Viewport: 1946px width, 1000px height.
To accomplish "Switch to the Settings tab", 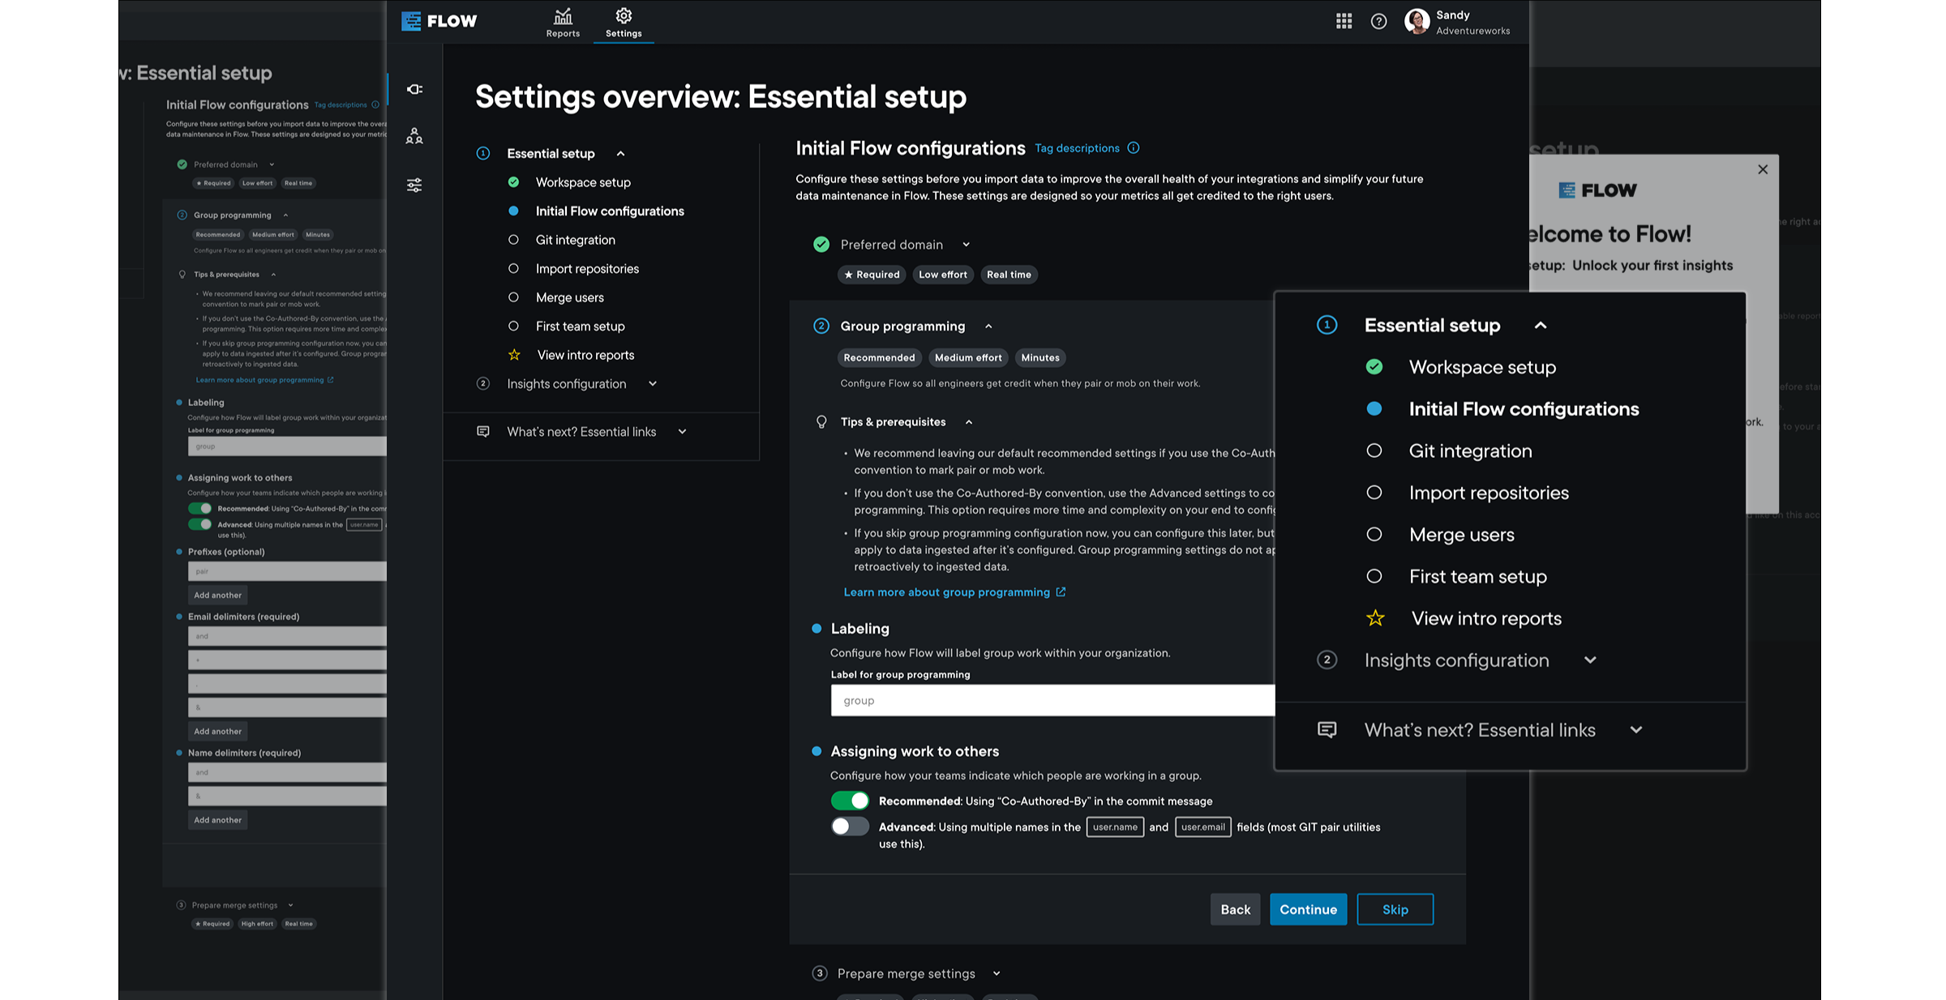I will [624, 23].
